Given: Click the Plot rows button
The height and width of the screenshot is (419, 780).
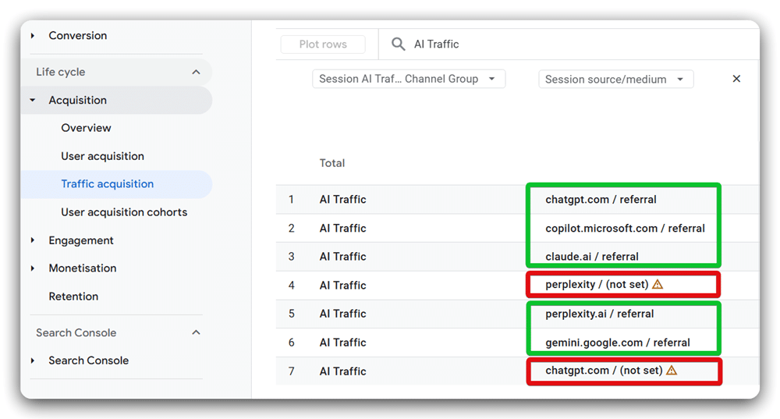Looking at the screenshot, I should 323,44.
